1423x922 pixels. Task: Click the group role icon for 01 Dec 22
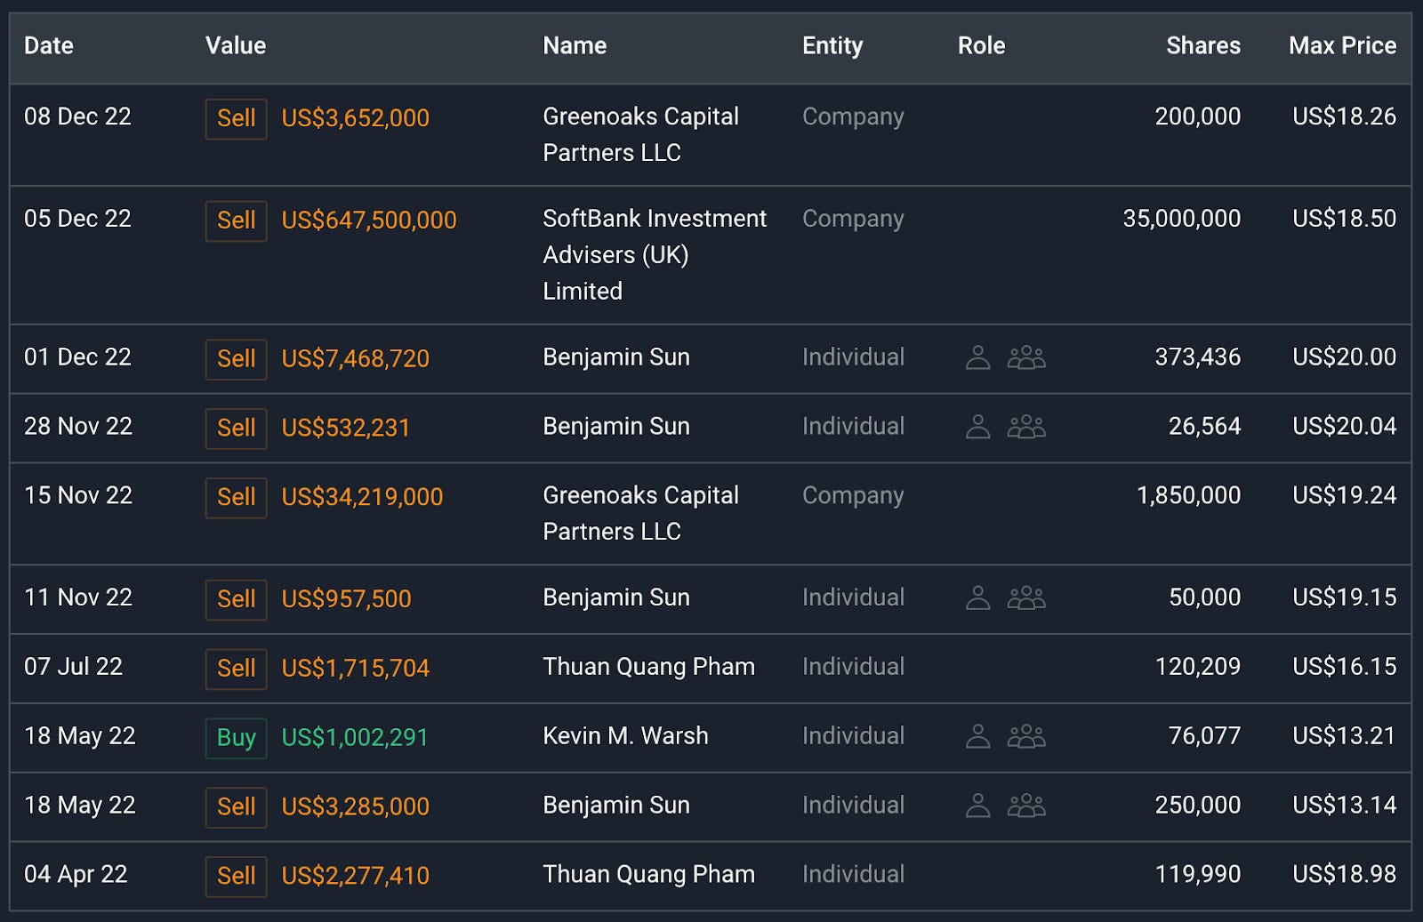(1026, 357)
